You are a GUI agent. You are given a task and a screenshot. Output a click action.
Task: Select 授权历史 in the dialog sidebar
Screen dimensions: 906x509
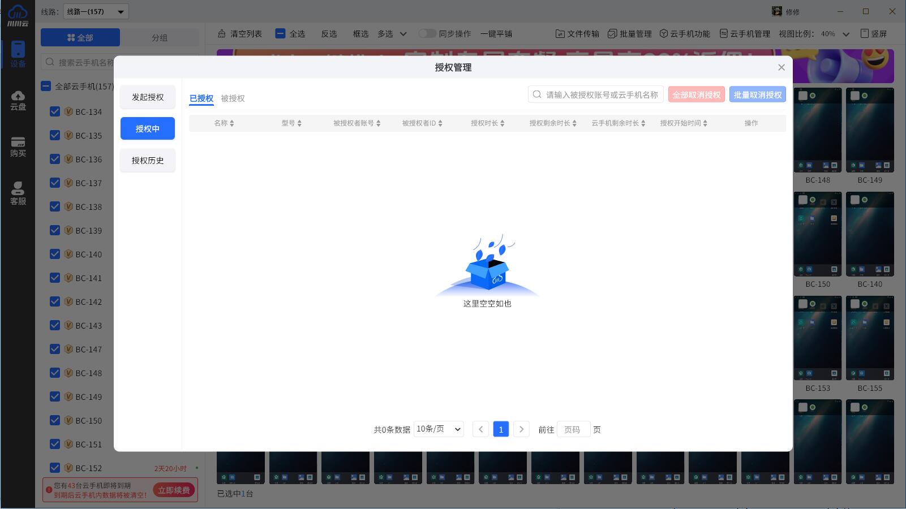(148, 161)
